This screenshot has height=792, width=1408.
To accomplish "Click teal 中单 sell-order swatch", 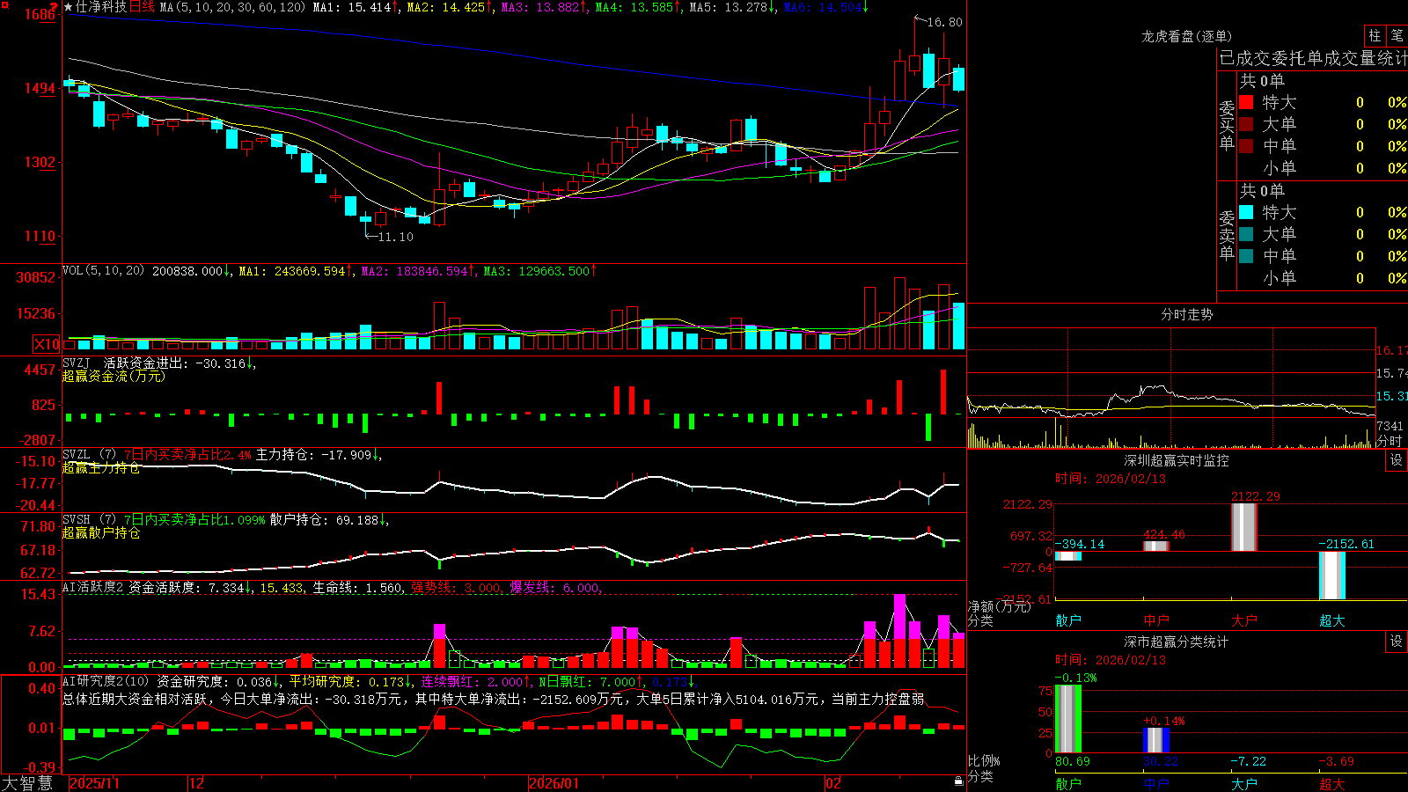I will 1246,256.
